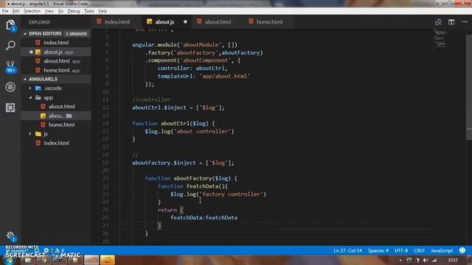Click the unsaved dot on about.js tab
472x265 pixels.
pyautogui.click(x=185, y=22)
